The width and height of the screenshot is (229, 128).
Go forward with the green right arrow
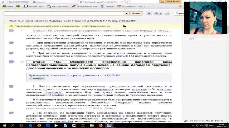pyautogui.click(x=18, y=6)
